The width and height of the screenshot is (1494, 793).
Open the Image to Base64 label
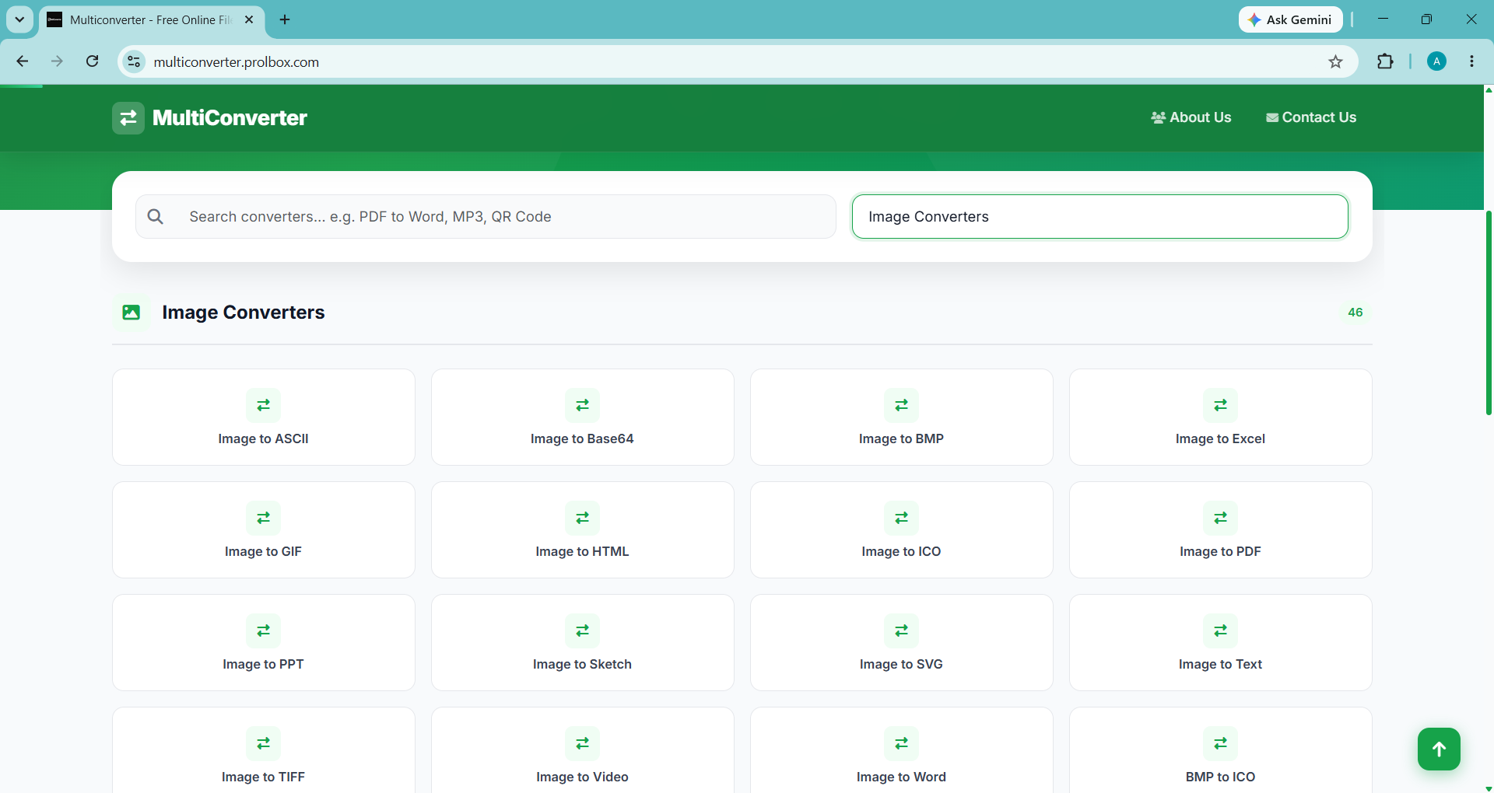point(583,439)
